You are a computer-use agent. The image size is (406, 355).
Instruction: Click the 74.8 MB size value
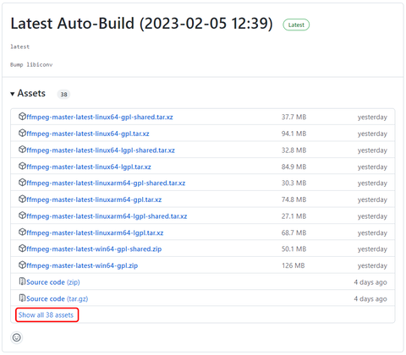point(294,200)
